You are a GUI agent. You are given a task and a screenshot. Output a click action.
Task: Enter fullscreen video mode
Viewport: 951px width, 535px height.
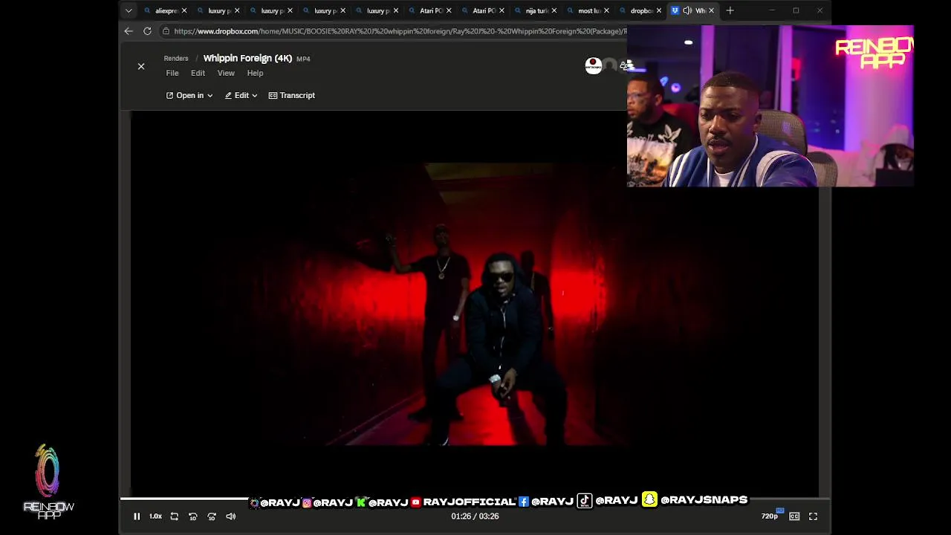pos(813,516)
